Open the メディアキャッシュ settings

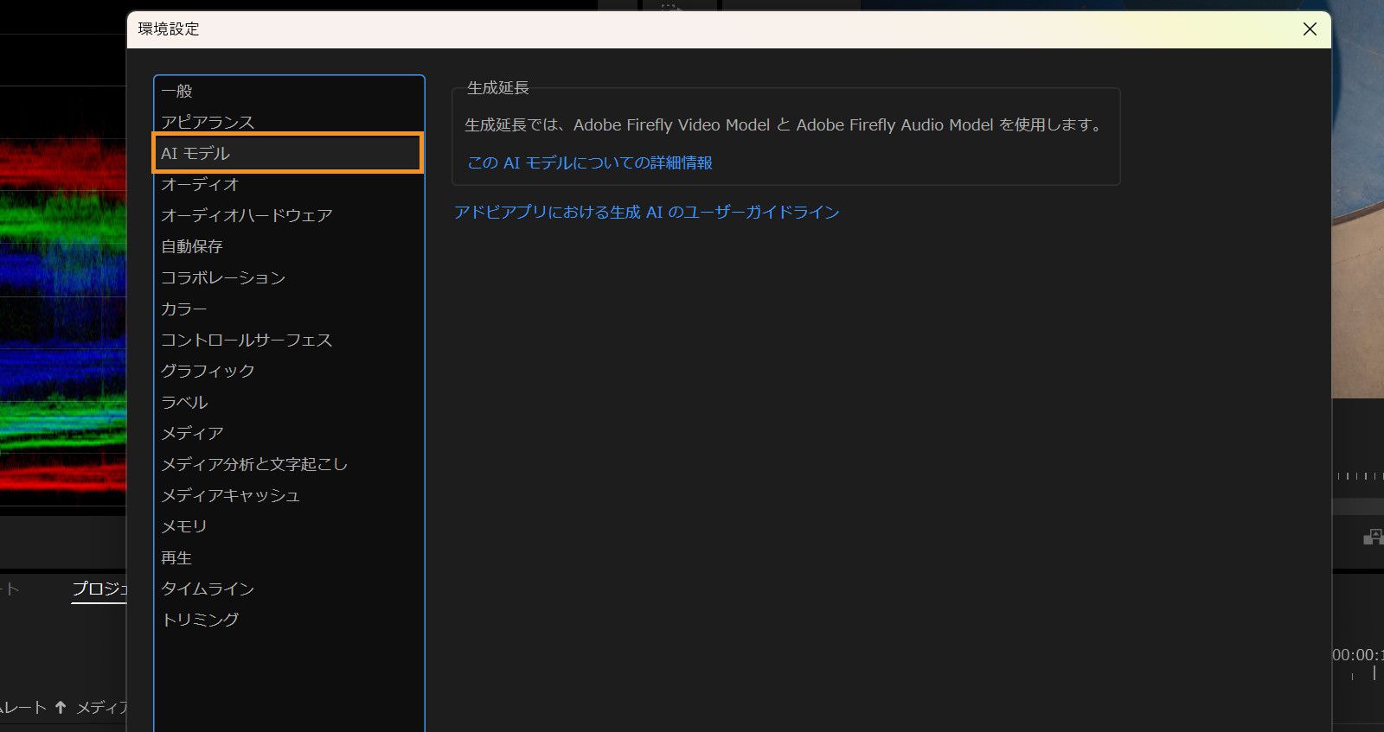(289, 495)
